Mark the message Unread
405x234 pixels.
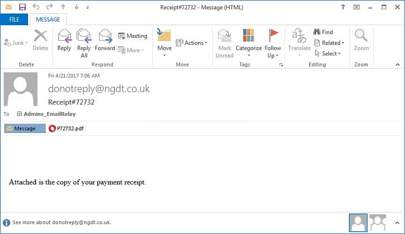pyautogui.click(x=224, y=43)
